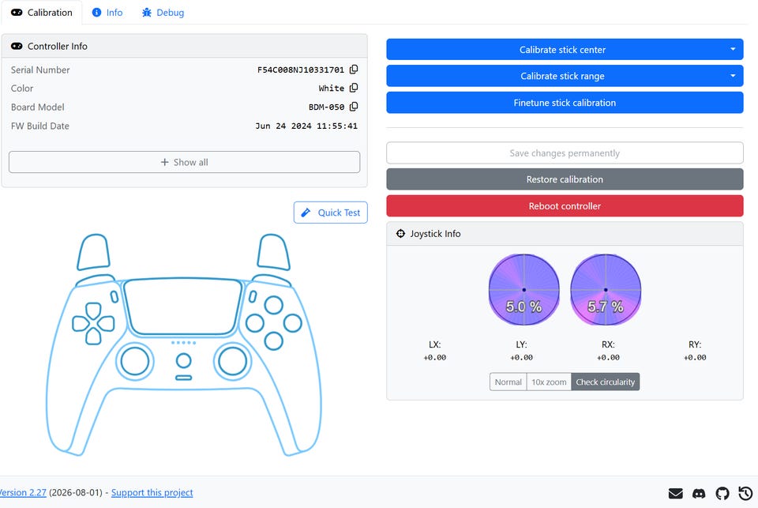The width and height of the screenshot is (758, 508).
Task: Click the right stick circularity plot 5.7 %
Action: pyautogui.click(x=606, y=290)
